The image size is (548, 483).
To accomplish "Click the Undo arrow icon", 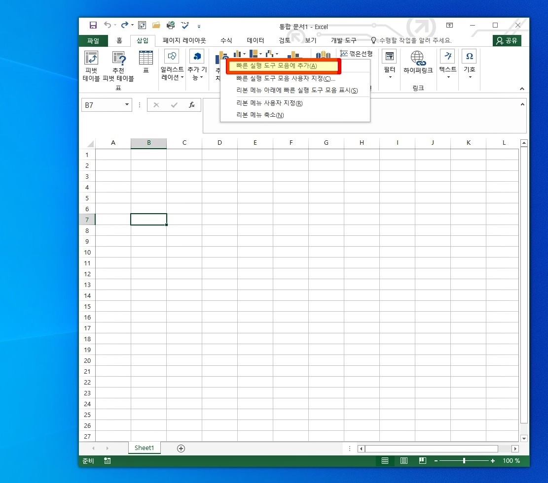I will click(108, 25).
